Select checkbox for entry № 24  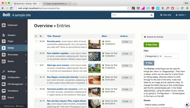coord(36,53)
